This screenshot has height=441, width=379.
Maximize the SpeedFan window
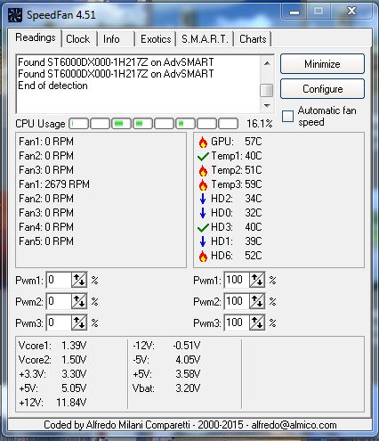click(x=319, y=12)
